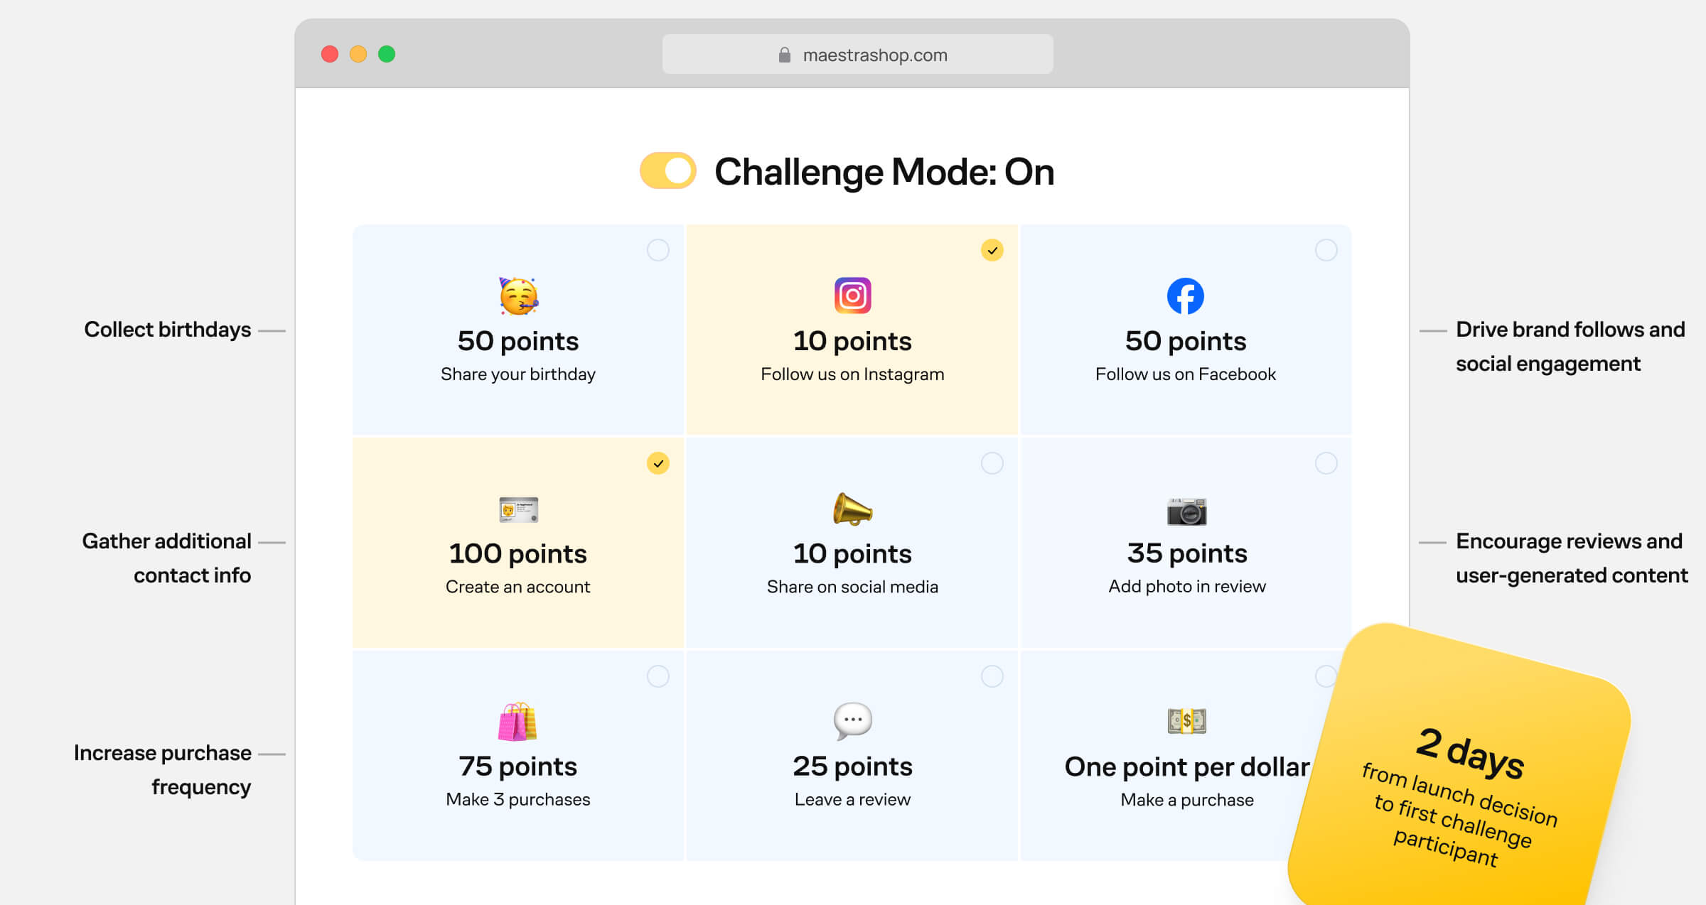This screenshot has height=905, width=1706.
Task: Click the pink shopping bags icon
Action: [x=518, y=721]
